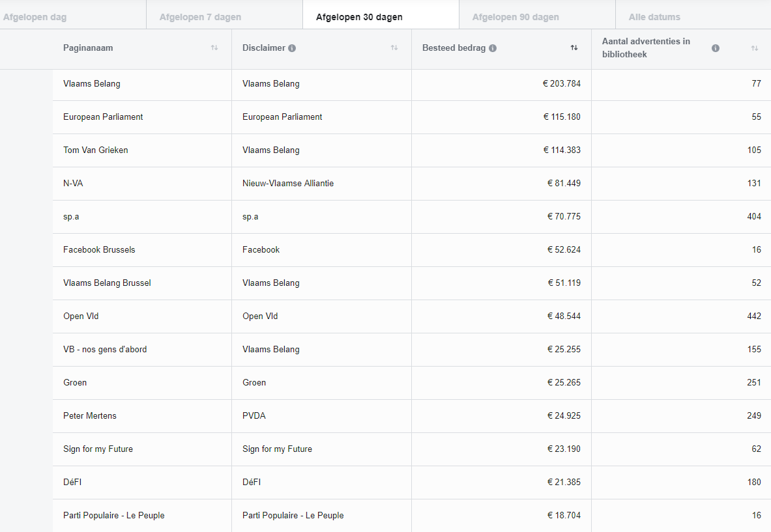This screenshot has height=532, width=771.
Task: Sort table by Paginanaam column arrows
Action: tap(214, 48)
